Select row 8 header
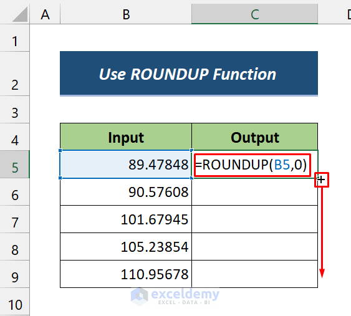The width and height of the screenshot is (351, 316). 15,247
